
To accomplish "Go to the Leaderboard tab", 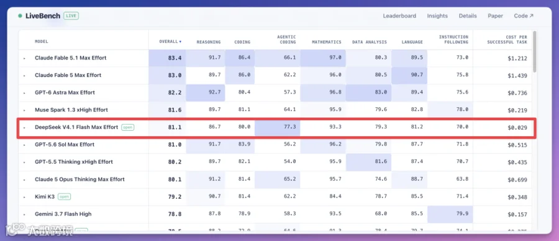I will [399, 16].
